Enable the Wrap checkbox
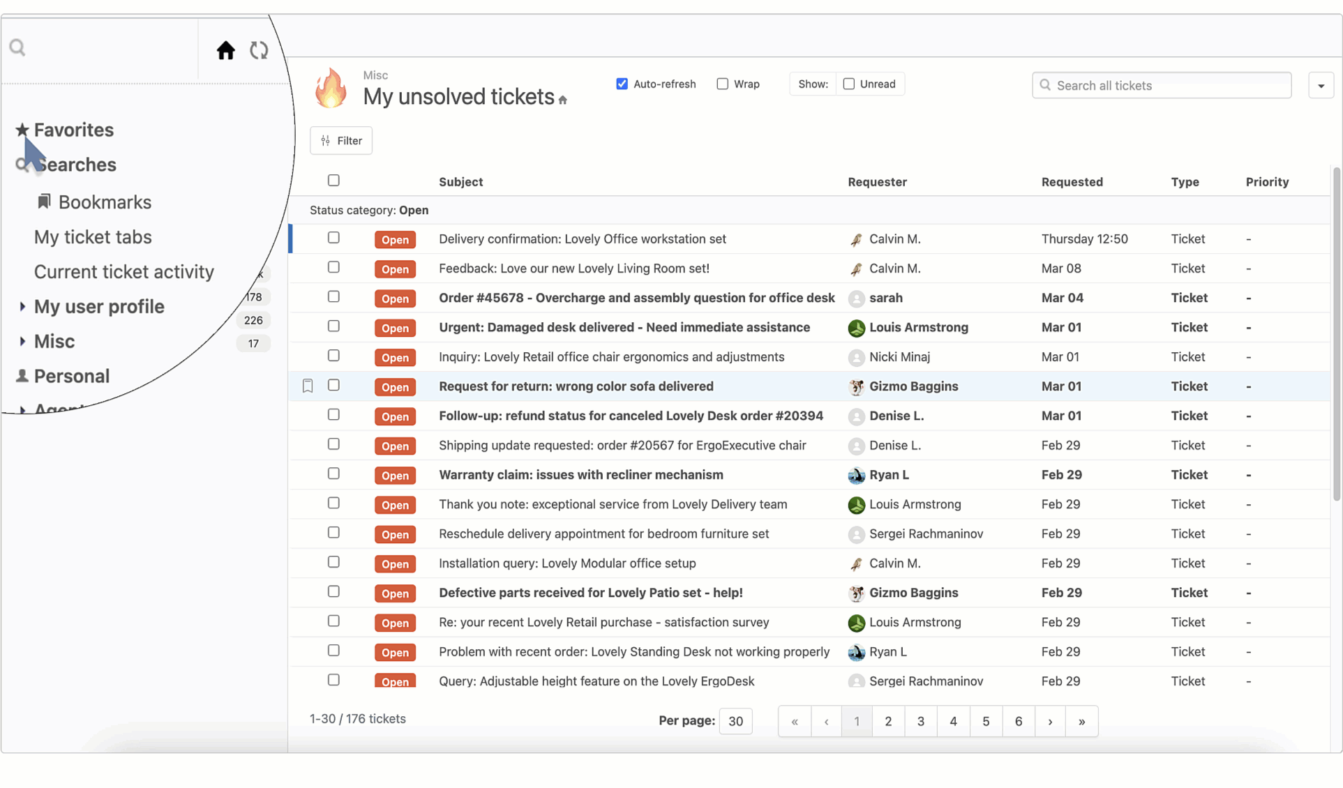Screen dimensions: 1343x788 tap(722, 84)
